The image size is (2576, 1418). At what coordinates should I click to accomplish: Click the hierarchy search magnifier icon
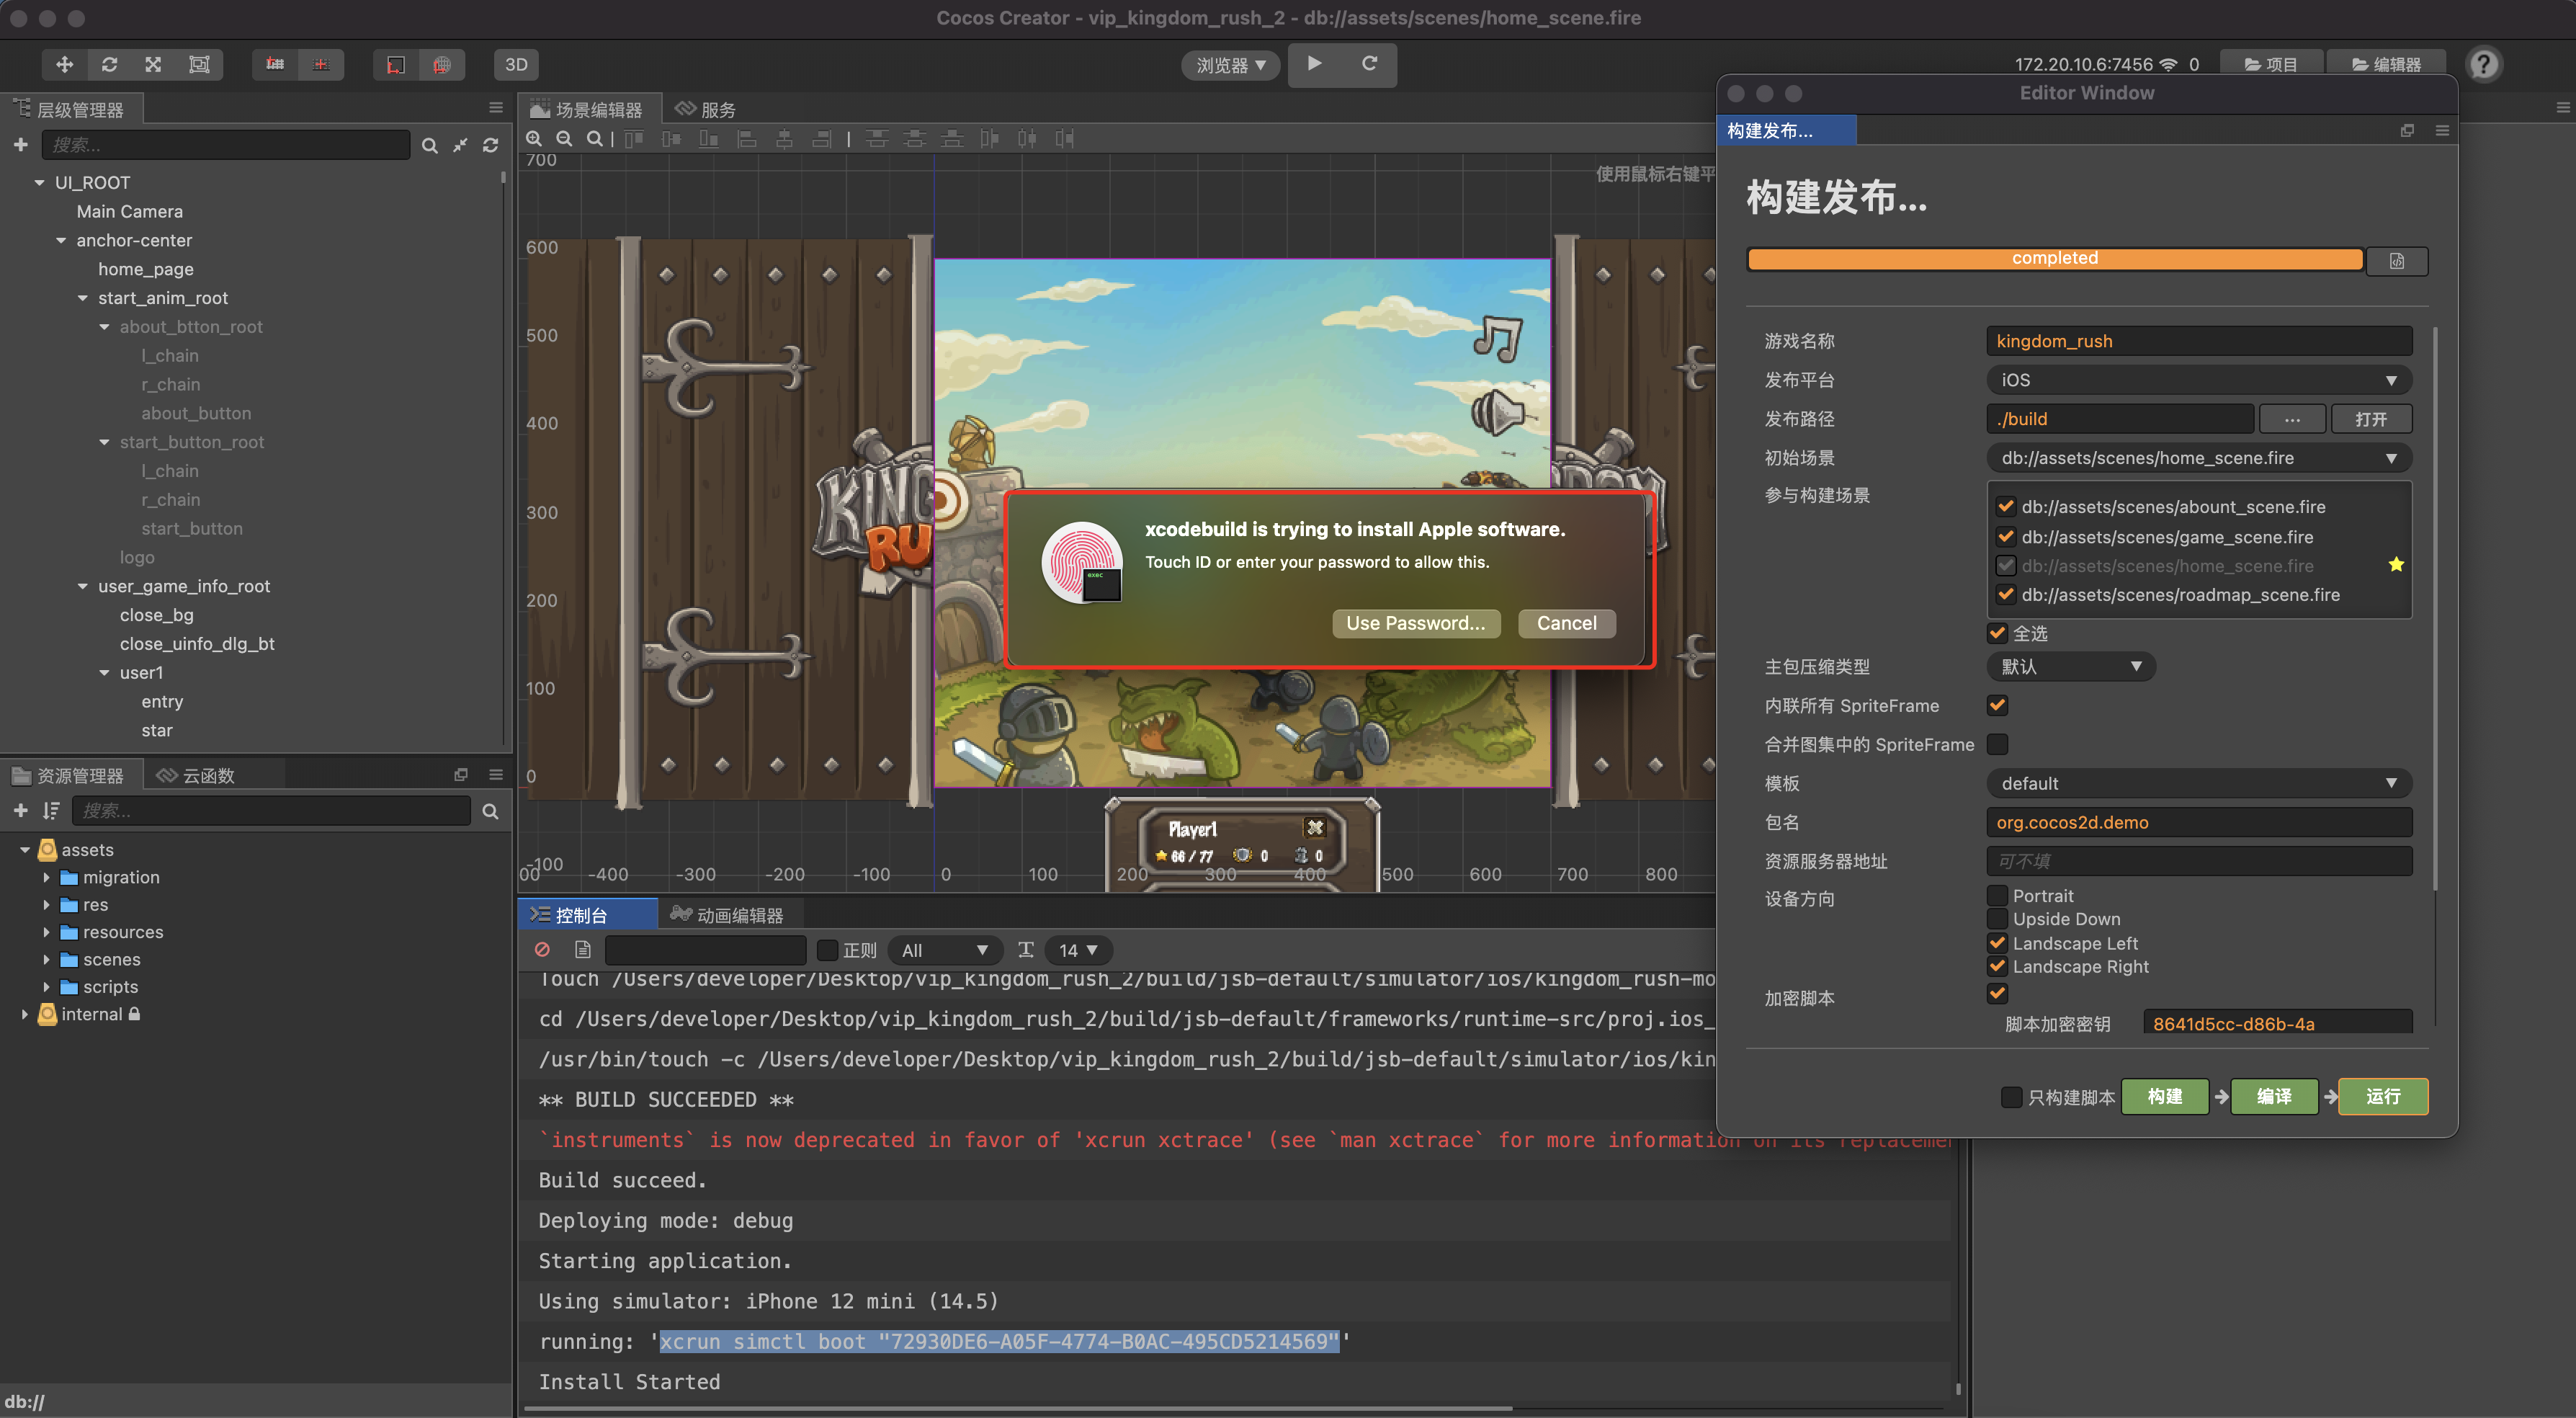point(430,146)
